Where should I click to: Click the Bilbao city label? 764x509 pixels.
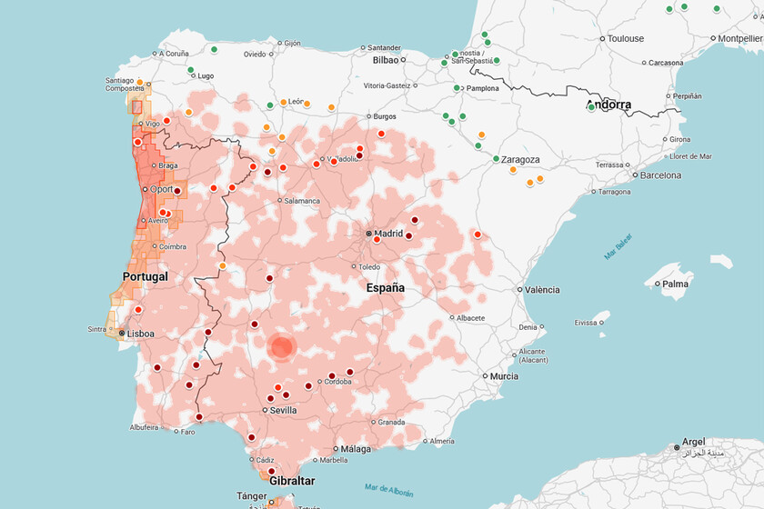pos(387,61)
